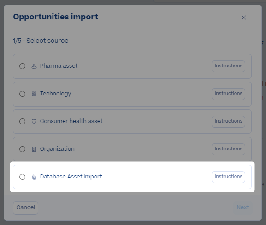Click the Technology grid icon
Viewport: 266px width, 225px height.
pos(34,94)
